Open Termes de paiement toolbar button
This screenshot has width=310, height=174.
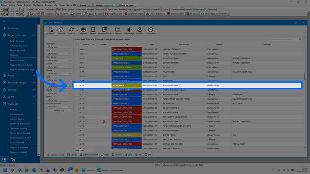(x=155, y=14)
